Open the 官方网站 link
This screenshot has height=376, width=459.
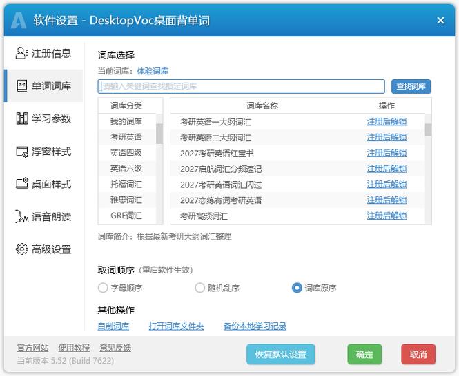[32, 347]
